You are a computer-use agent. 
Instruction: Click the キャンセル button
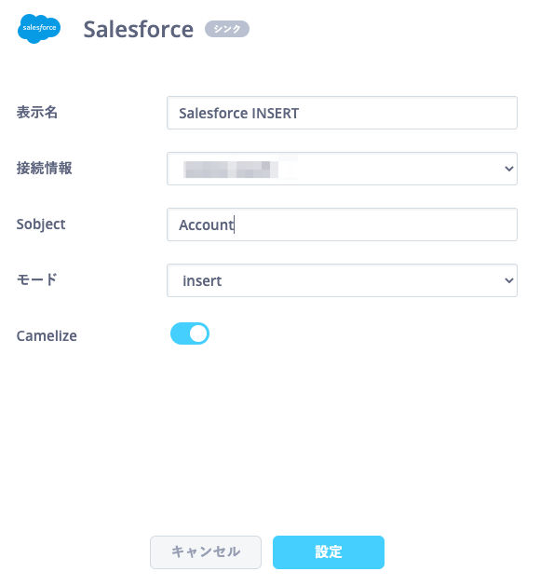click(206, 552)
